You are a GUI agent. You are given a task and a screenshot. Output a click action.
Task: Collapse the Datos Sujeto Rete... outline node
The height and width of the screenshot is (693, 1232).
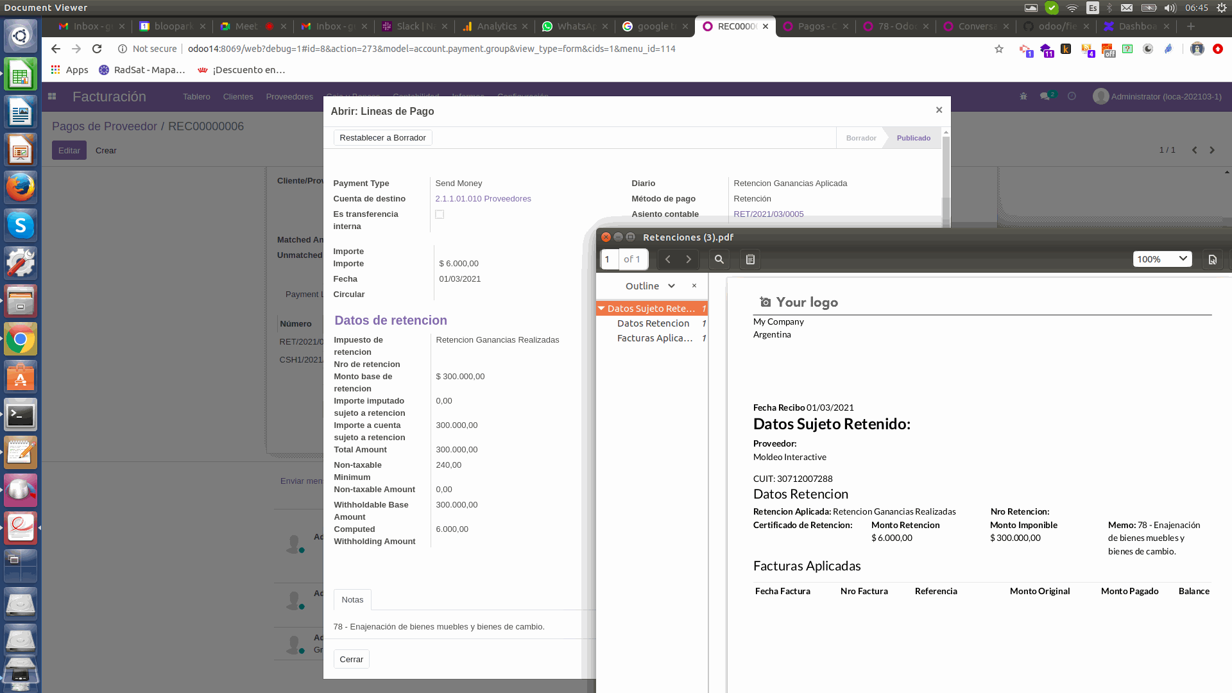pos(601,309)
